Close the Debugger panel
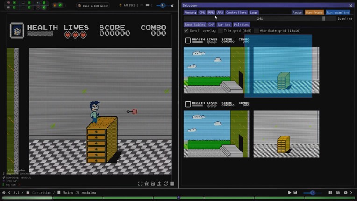Viewport: 357px width, 201px height. [x=350, y=5]
